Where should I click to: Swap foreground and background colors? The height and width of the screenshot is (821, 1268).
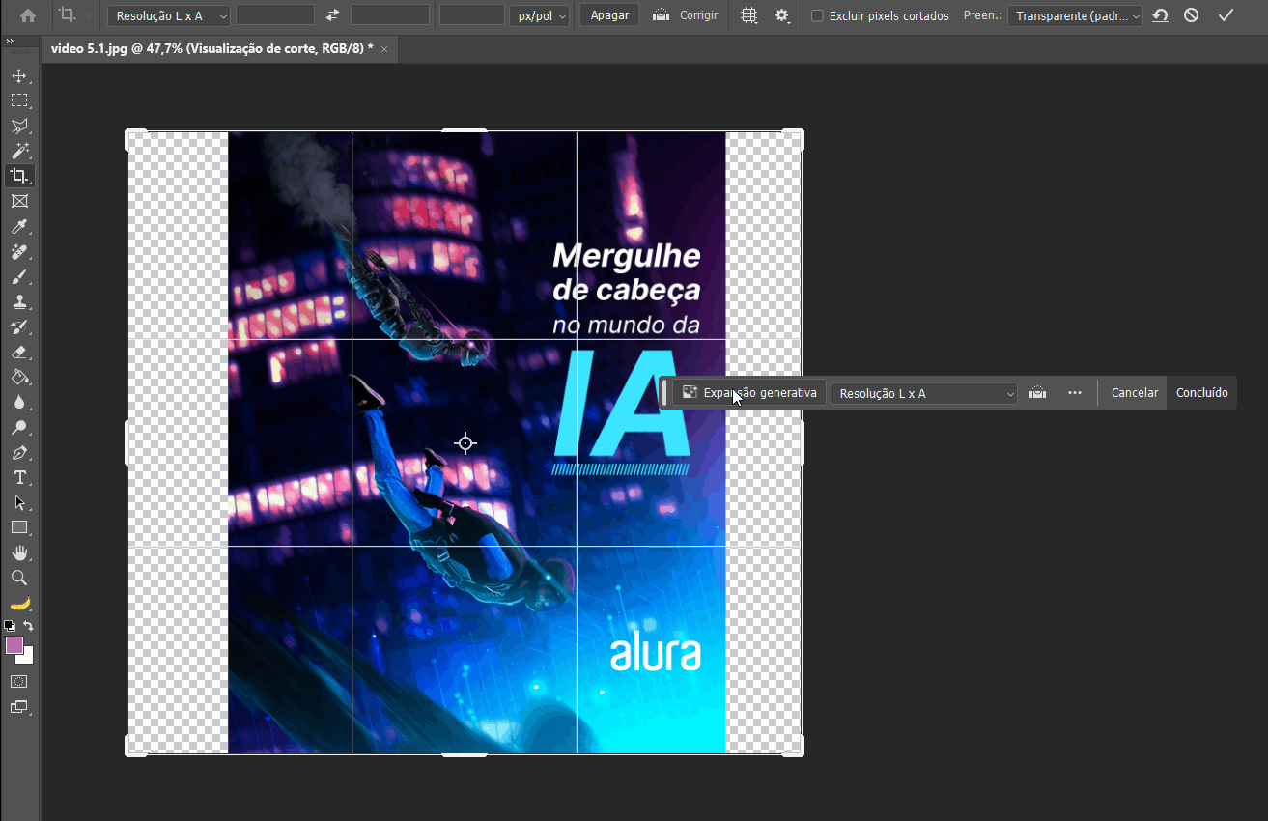coord(28,626)
